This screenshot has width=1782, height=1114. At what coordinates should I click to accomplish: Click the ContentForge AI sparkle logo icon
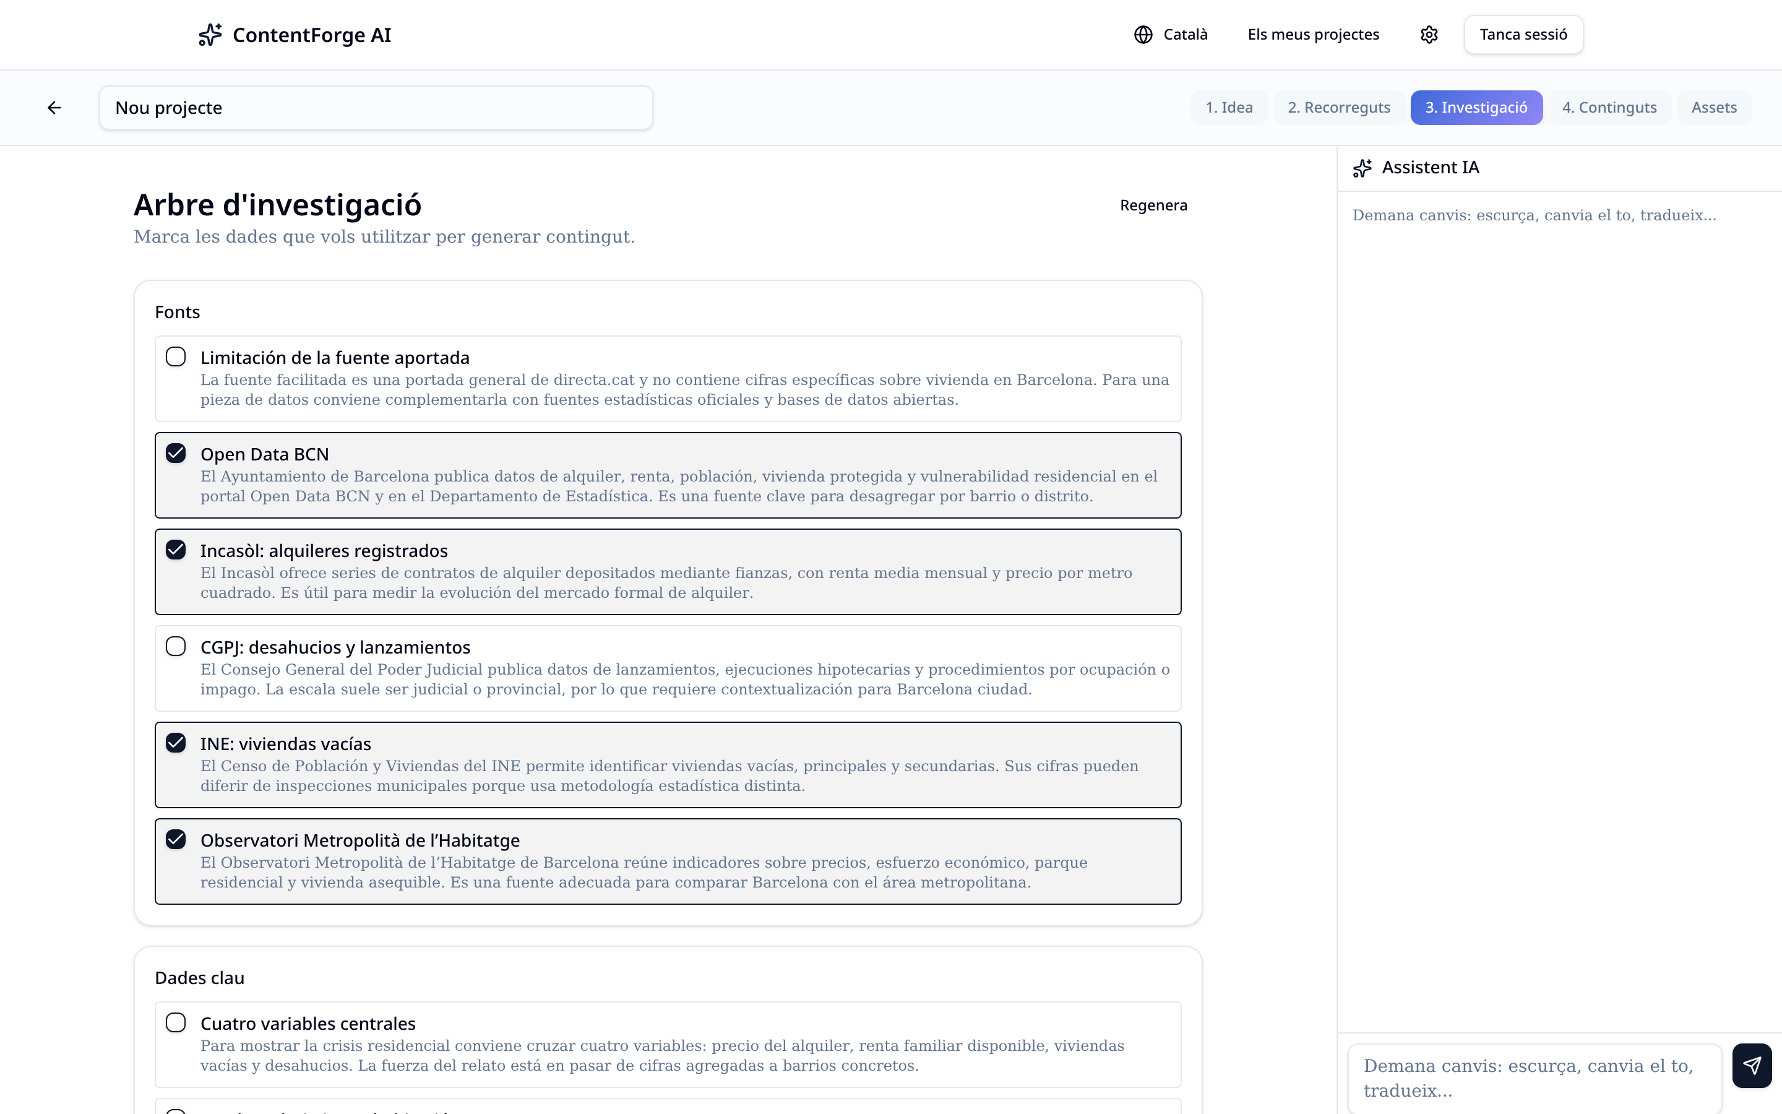(210, 35)
